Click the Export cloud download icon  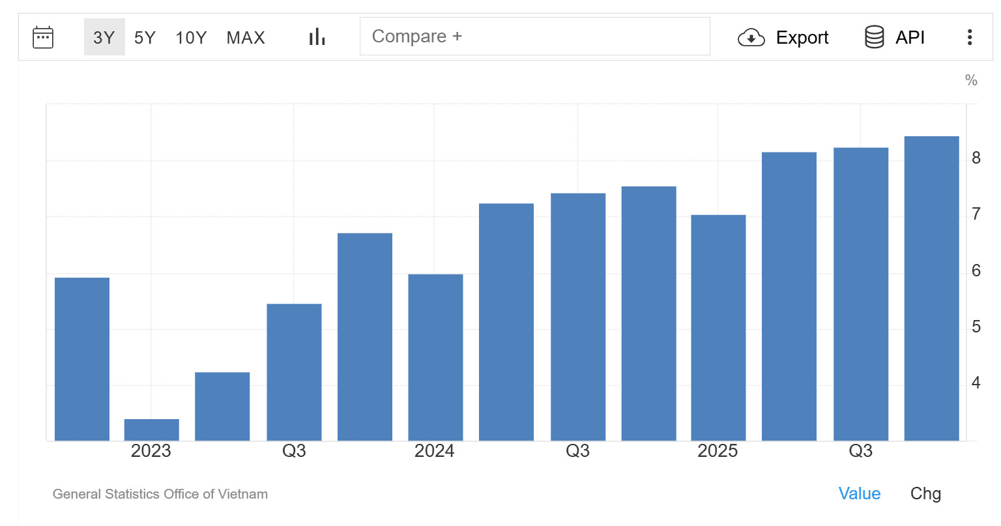[751, 38]
